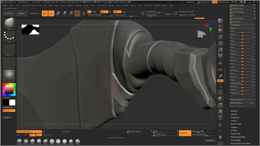Toggle the Floor grid icon
Viewport: 260px width, 146px height.
click(x=220, y=63)
